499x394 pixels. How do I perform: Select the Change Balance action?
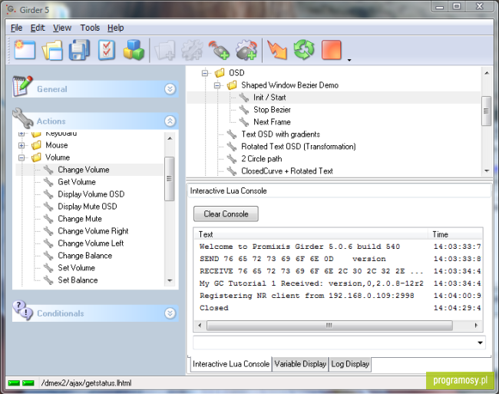(x=84, y=256)
